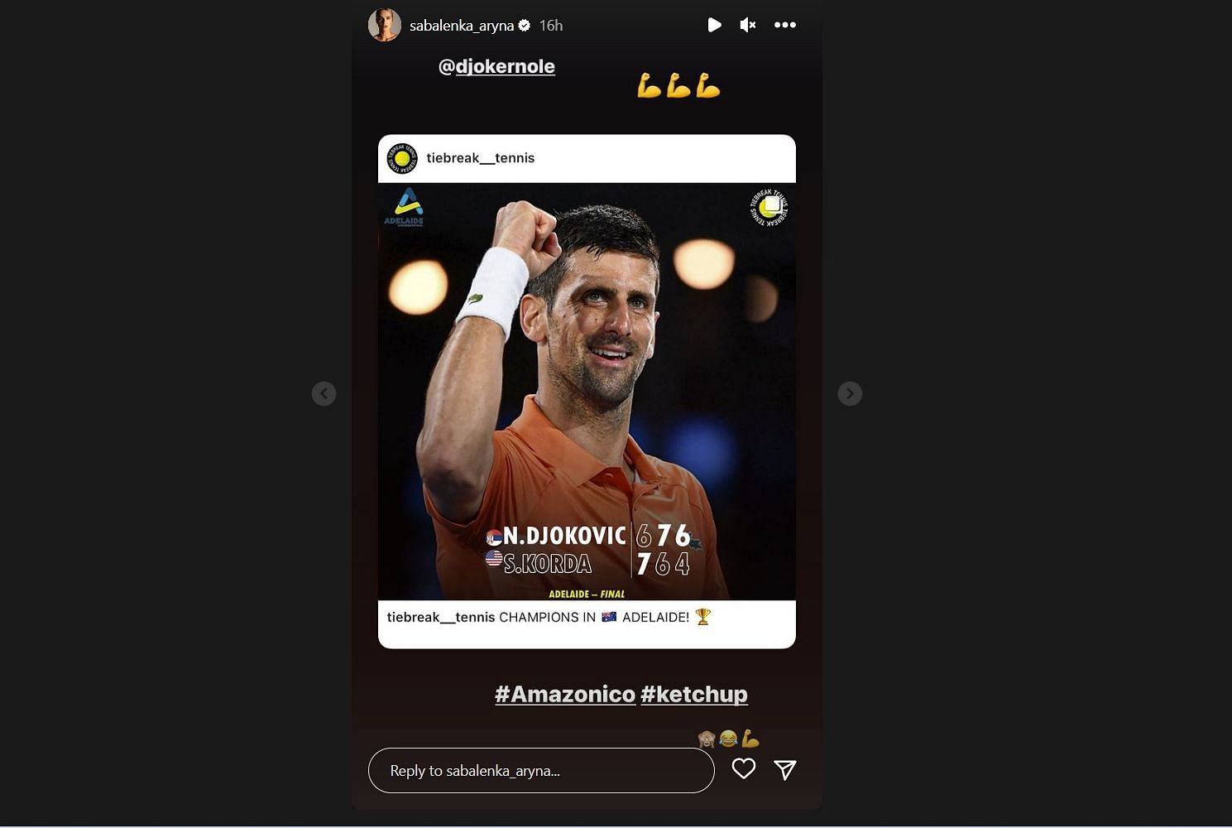Open the three-dot more options menu
This screenshot has height=828, width=1232.
pyautogui.click(x=785, y=25)
